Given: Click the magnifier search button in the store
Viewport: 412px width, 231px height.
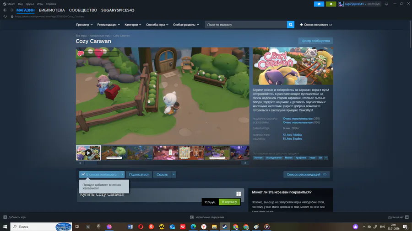Looking at the screenshot, I should [x=291, y=25].
